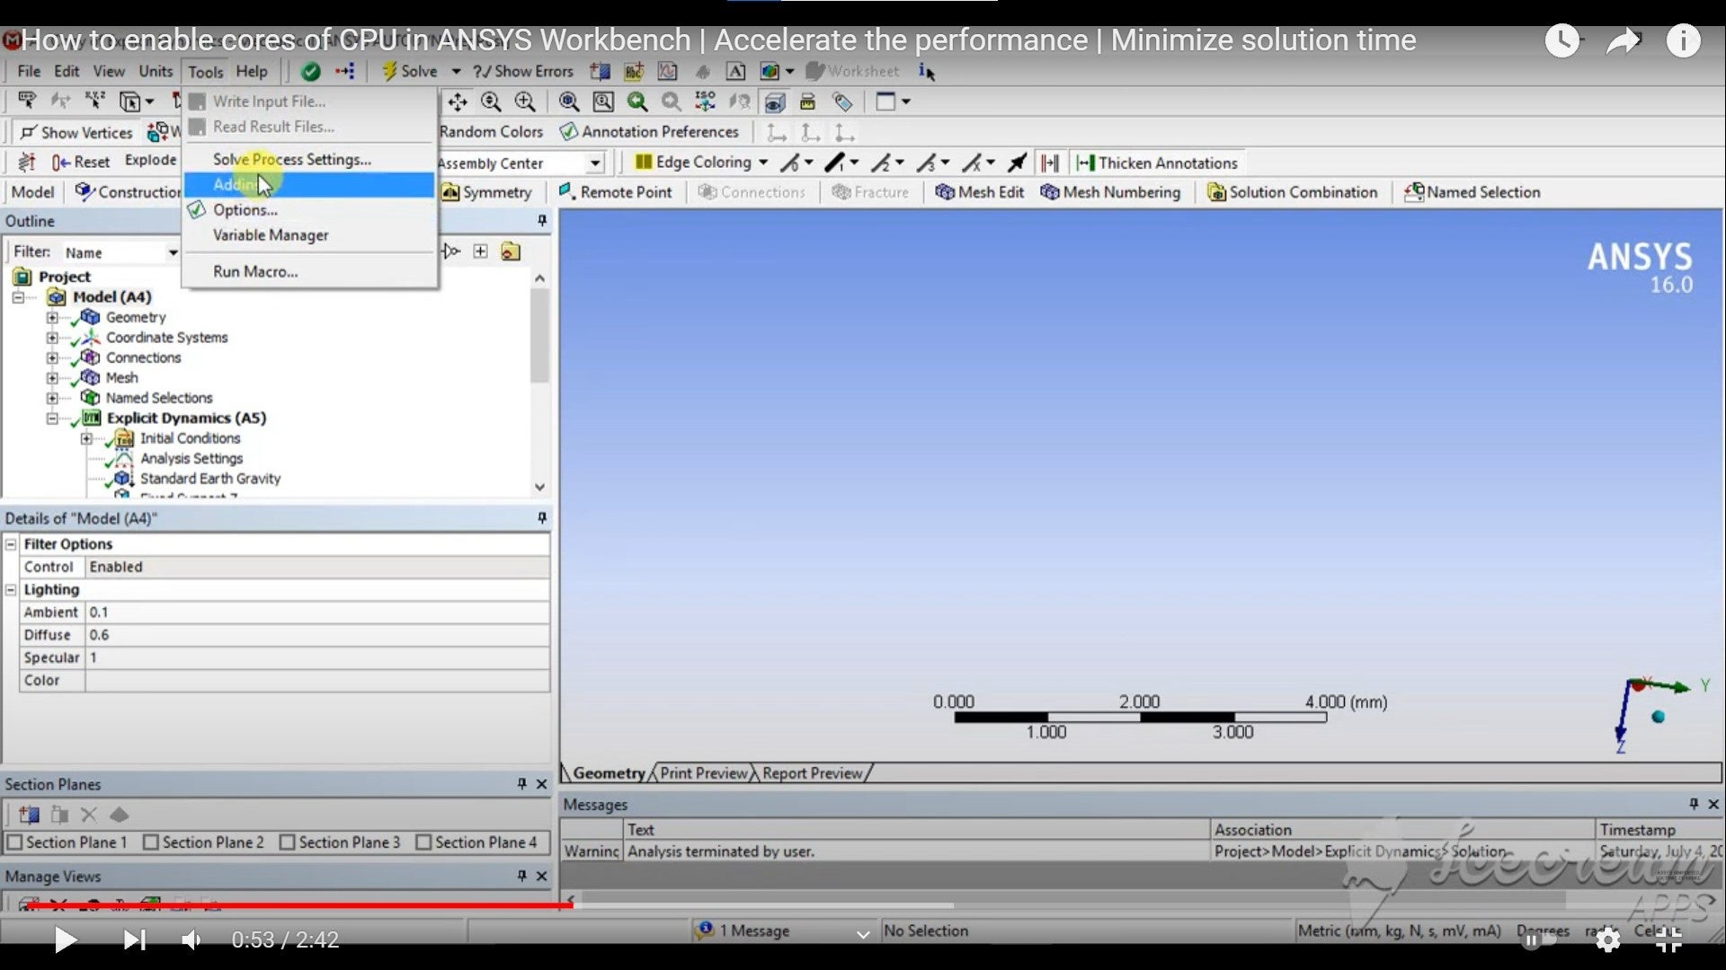1726x970 pixels.
Task: Check the Section Plane 4 box
Action: pos(423,842)
